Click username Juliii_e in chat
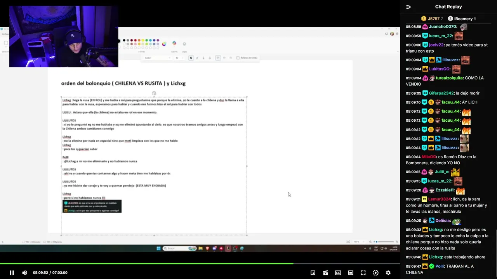Screen dimensions: 497x279 (x=442, y=172)
